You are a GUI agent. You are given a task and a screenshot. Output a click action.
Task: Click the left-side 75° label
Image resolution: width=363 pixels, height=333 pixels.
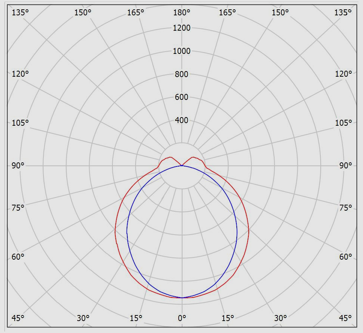coord(18,208)
